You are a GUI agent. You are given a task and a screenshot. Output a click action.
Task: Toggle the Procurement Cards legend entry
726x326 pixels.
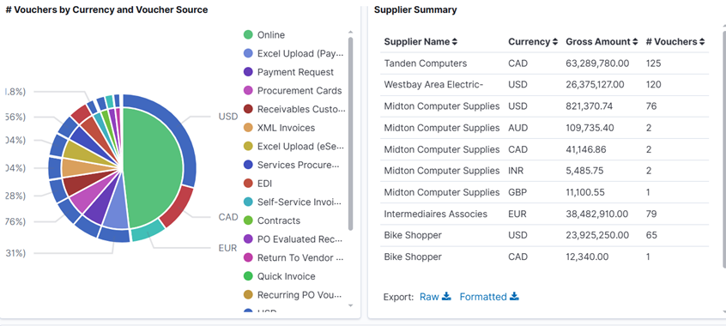[x=293, y=91]
